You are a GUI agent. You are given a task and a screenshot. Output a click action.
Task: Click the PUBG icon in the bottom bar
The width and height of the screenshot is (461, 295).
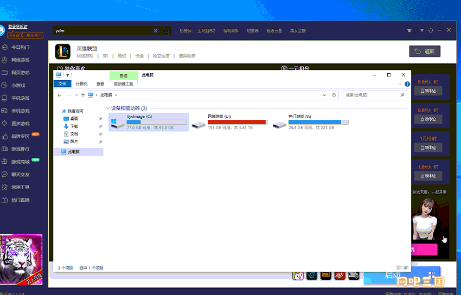(x=326, y=275)
